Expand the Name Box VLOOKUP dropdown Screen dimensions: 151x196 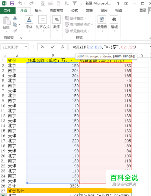click(x=26, y=47)
